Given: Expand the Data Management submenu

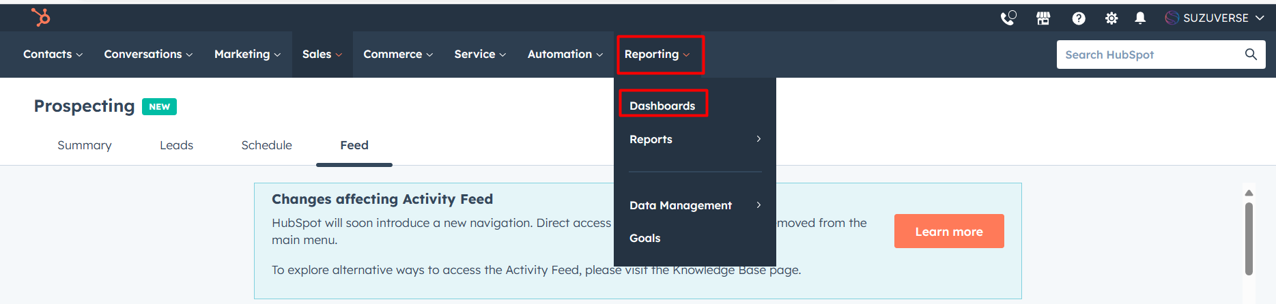Looking at the screenshot, I should (x=758, y=205).
